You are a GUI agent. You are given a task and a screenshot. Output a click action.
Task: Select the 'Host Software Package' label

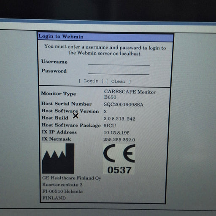[x=71, y=125]
